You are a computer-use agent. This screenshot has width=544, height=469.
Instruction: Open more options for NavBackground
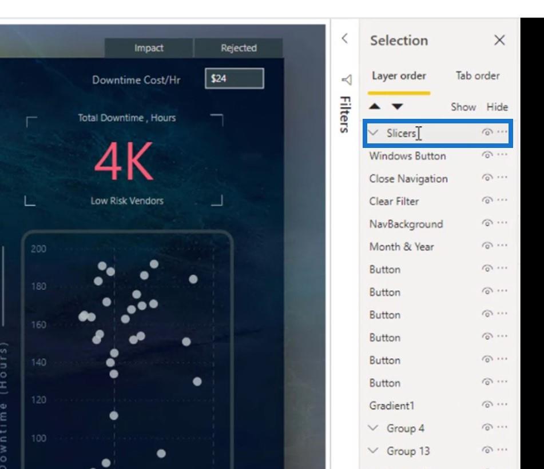pyautogui.click(x=502, y=223)
